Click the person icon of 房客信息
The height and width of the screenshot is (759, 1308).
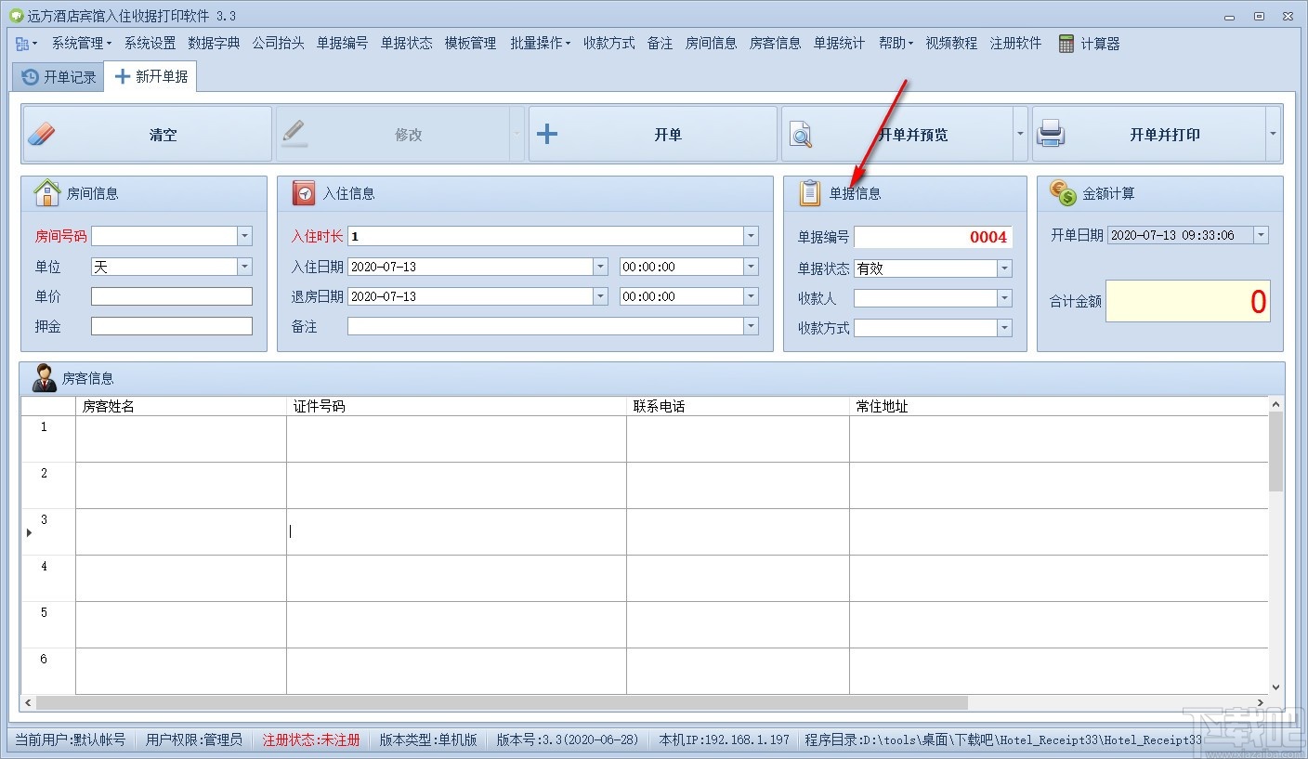[x=44, y=377]
